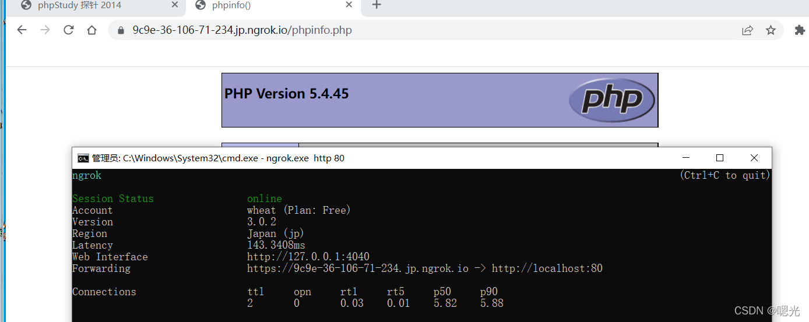Click the rt1 value 0.03
809x322 pixels.
tap(352, 303)
